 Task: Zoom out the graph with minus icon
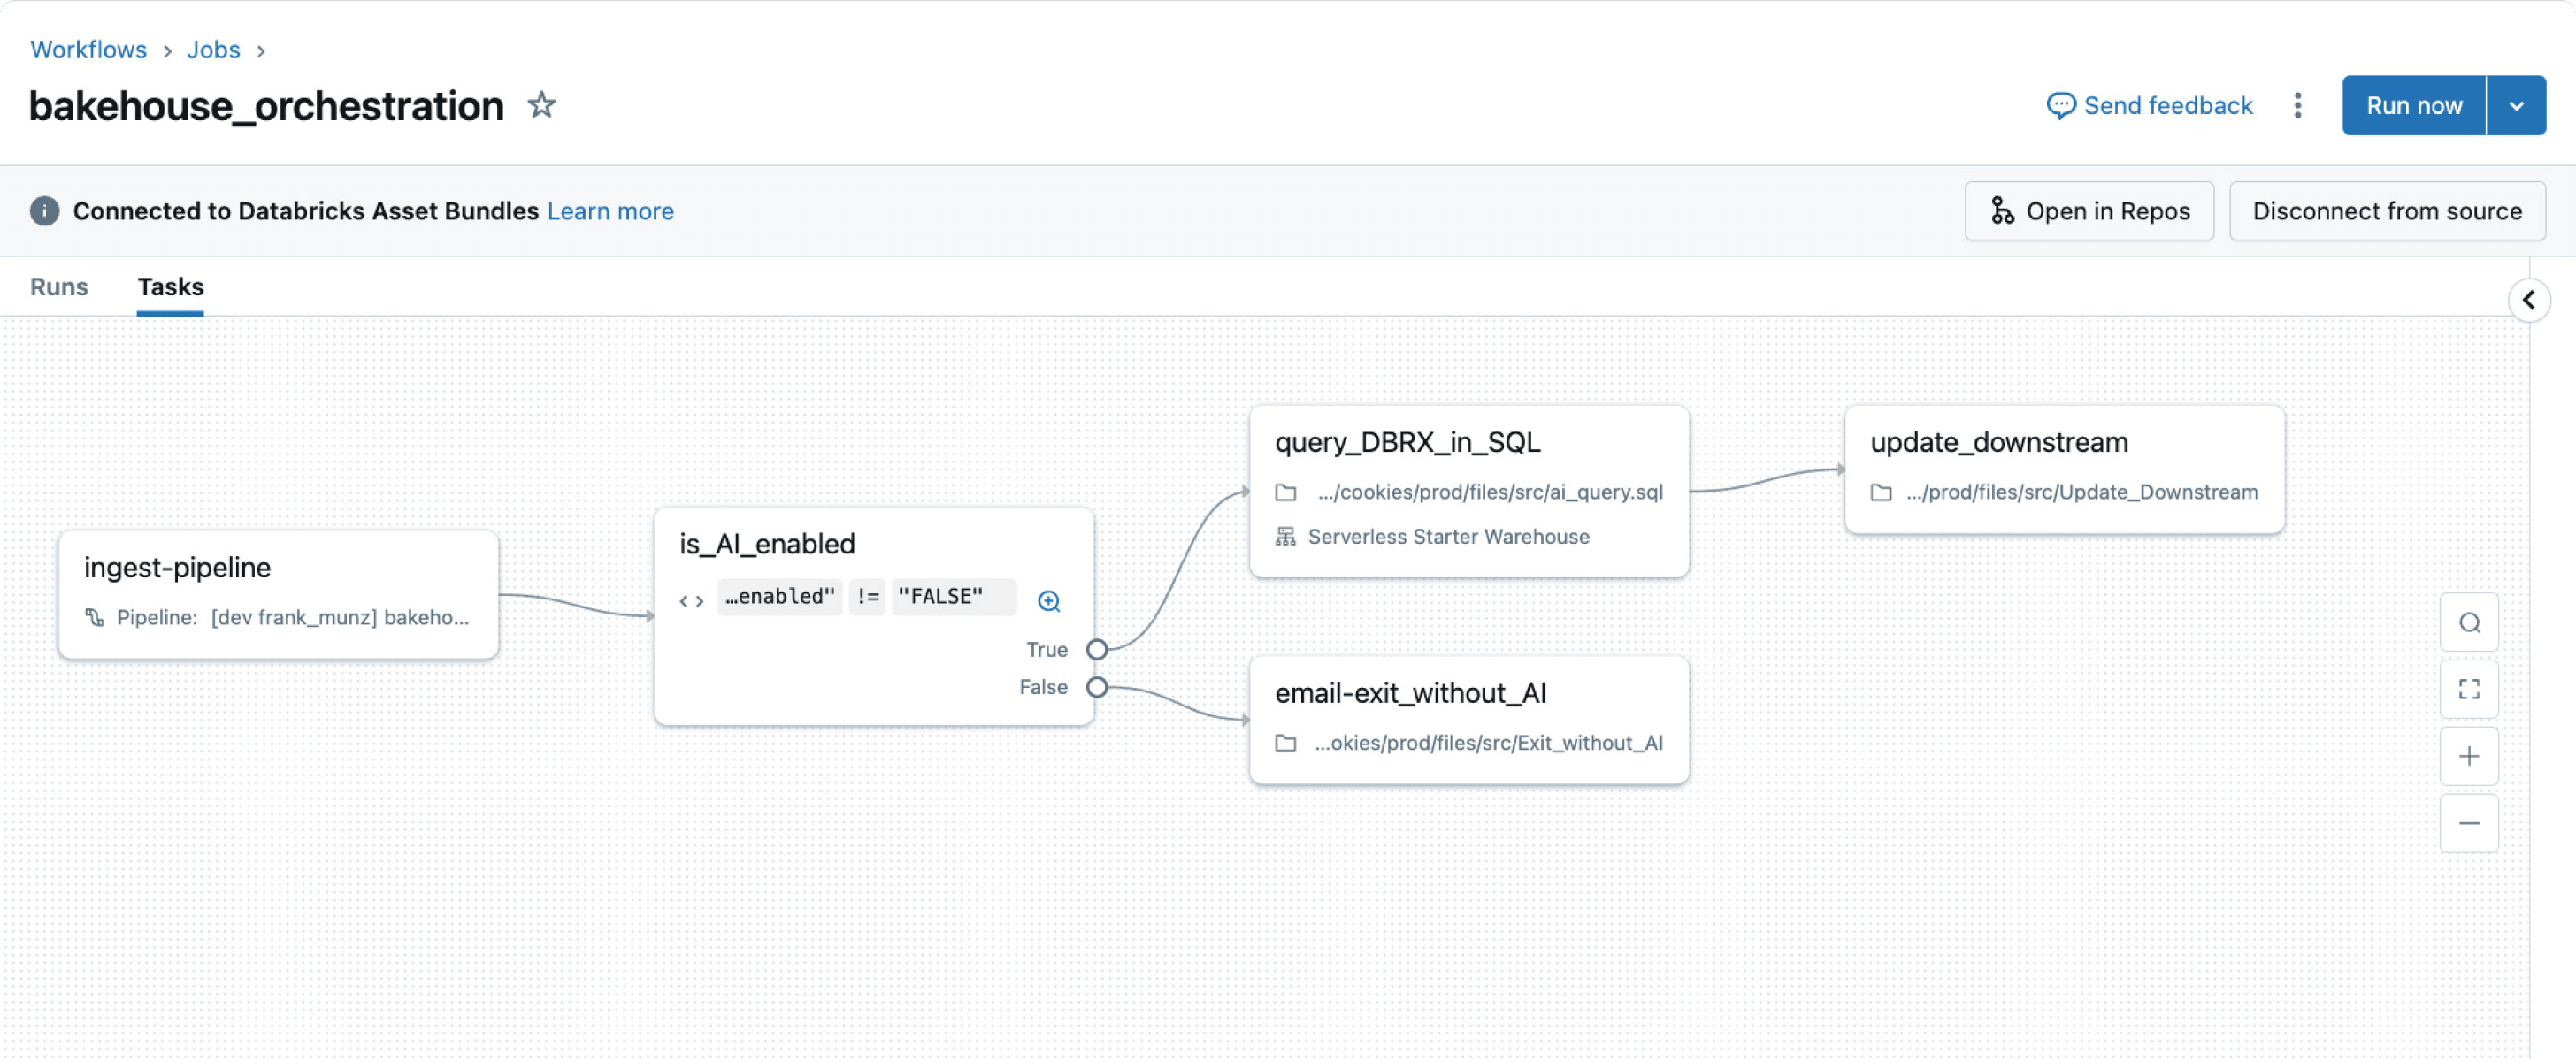click(x=2468, y=823)
